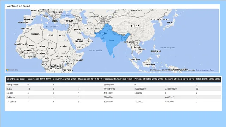Sort by Persons affected 1990-1999 header
The width and height of the screenshot is (226, 127).
[118, 79]
